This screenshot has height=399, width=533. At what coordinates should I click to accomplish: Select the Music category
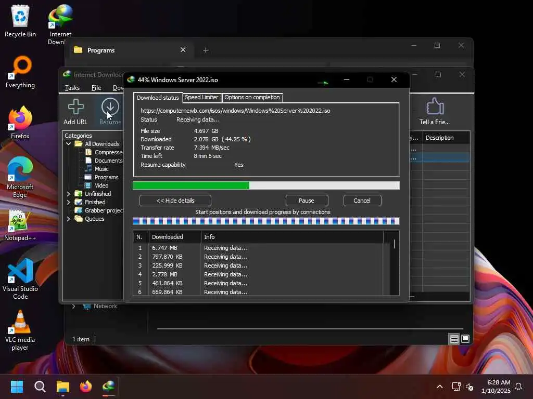(x=97, y=169)
